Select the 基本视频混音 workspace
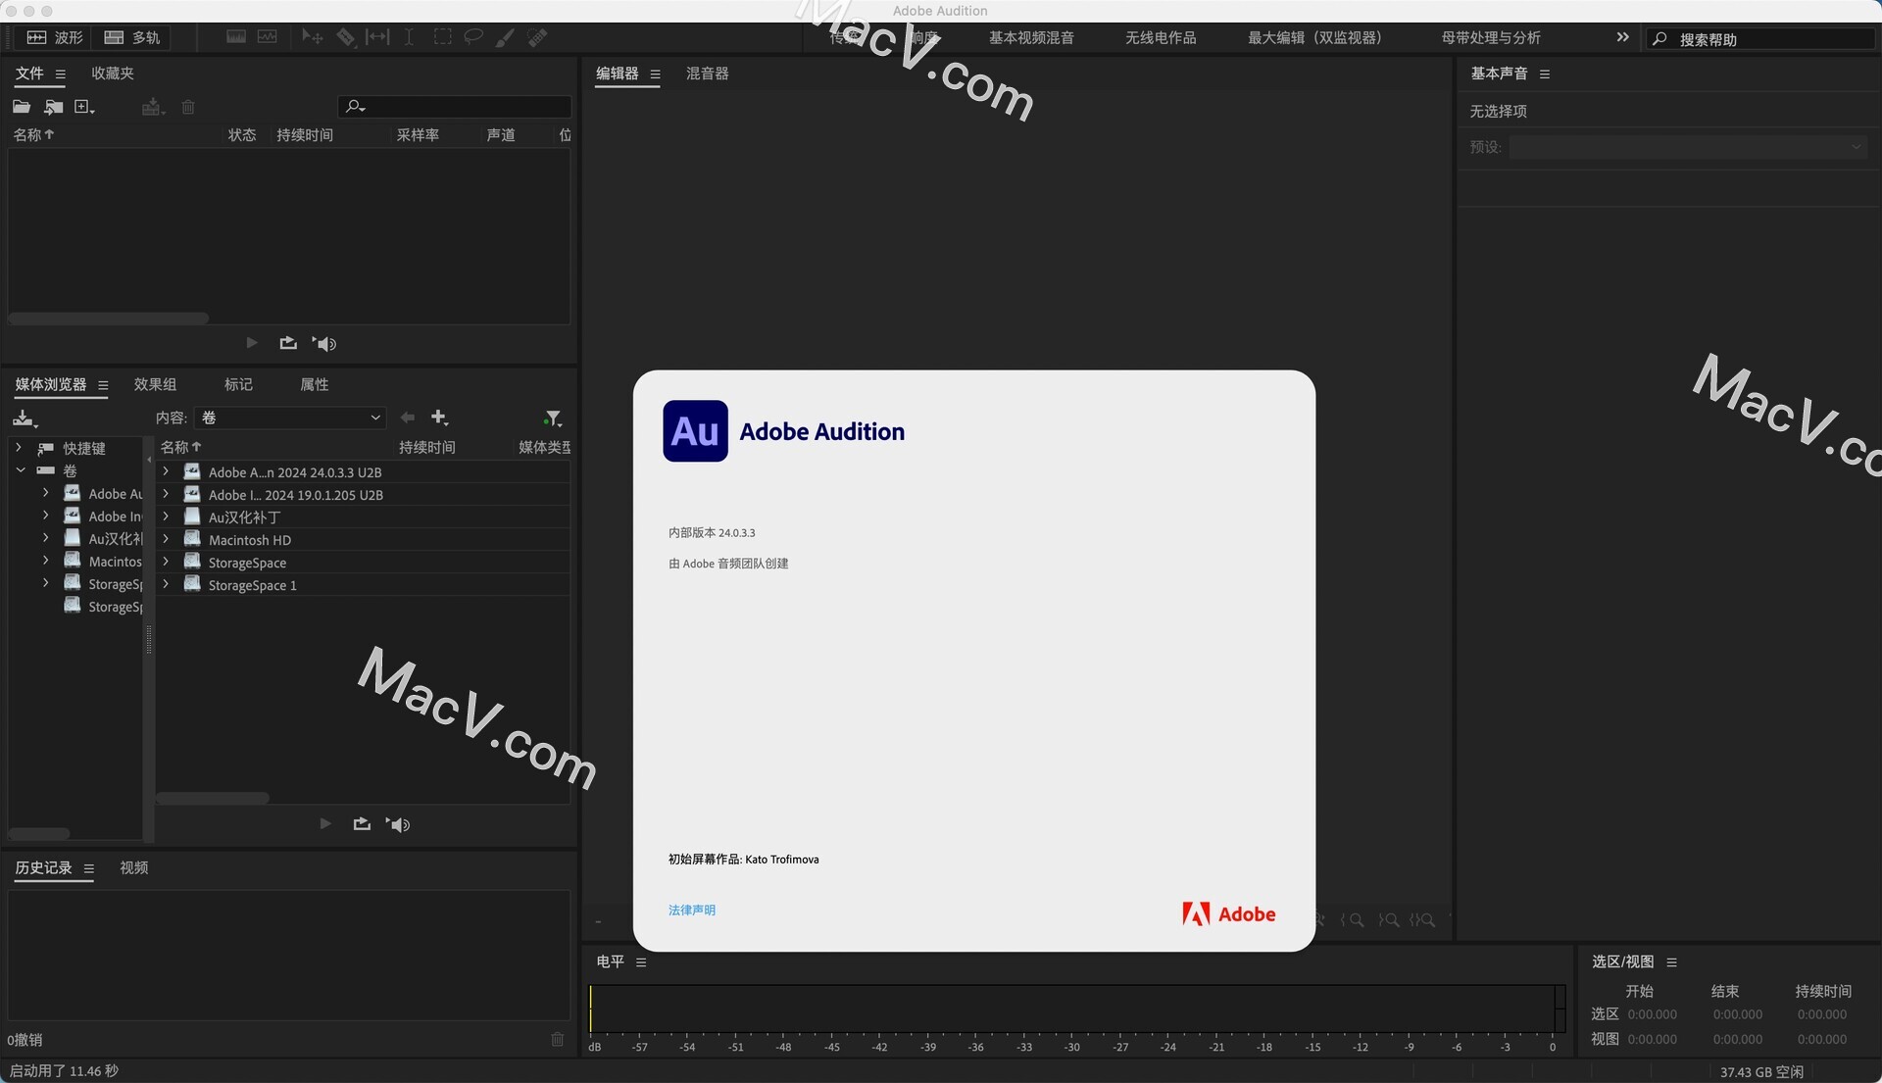This screenshot has width=1882, height=1083. click(x=1031, y=37)
